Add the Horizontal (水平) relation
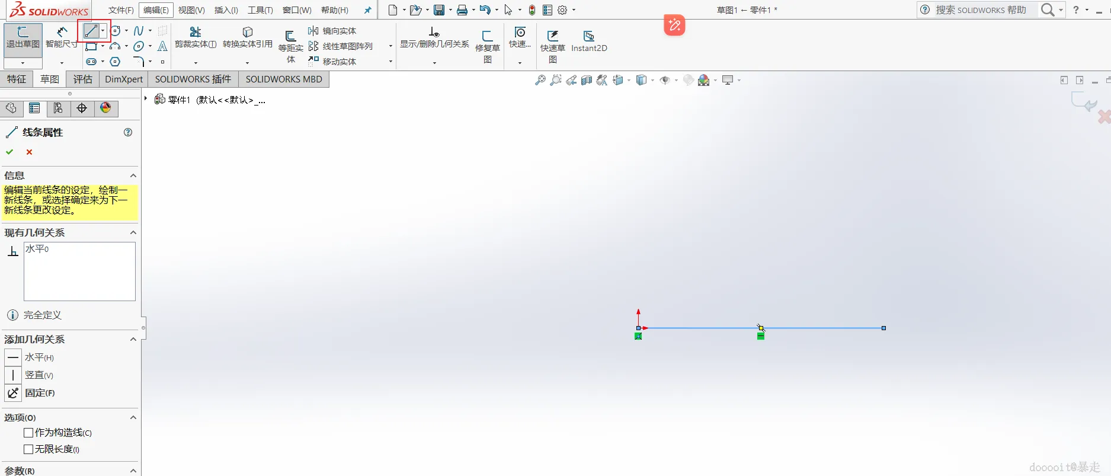The image size is (1111, 476). 31,357
